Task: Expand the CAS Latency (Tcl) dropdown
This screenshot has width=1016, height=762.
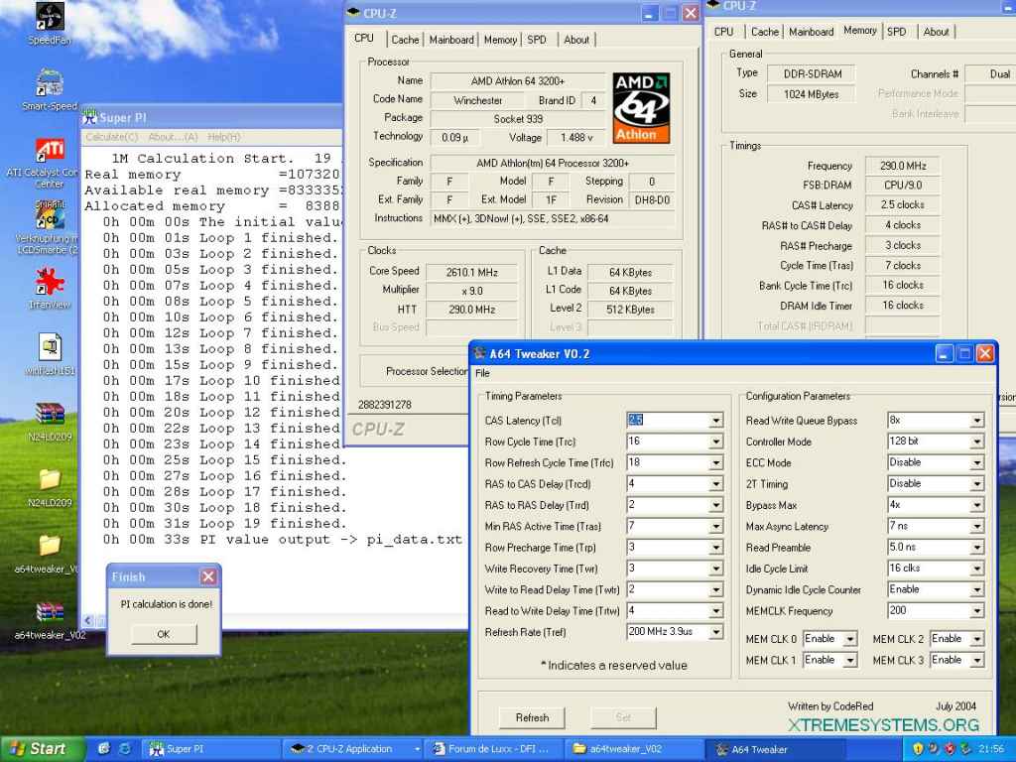Action: click(x=715, y=421)
